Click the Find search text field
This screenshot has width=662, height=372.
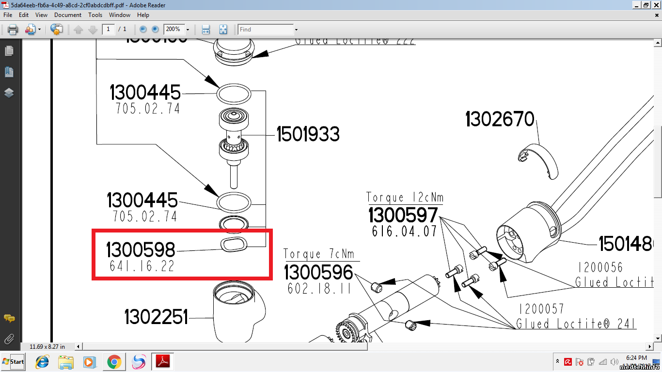tap(266, 30)
